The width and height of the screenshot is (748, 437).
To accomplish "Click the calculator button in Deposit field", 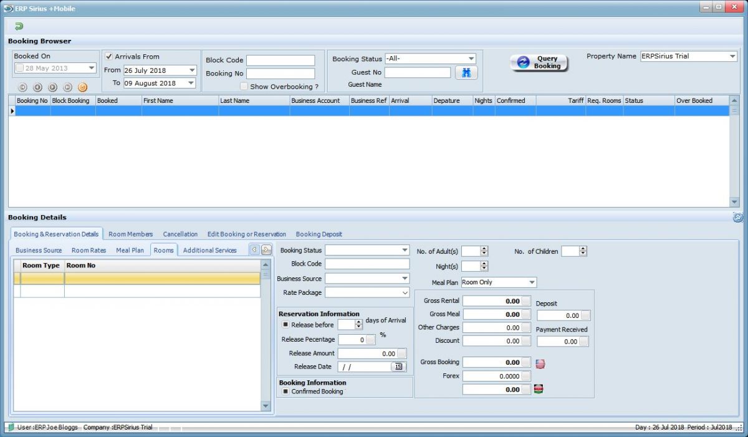I will pyautogui.click(x=585, y=315).
